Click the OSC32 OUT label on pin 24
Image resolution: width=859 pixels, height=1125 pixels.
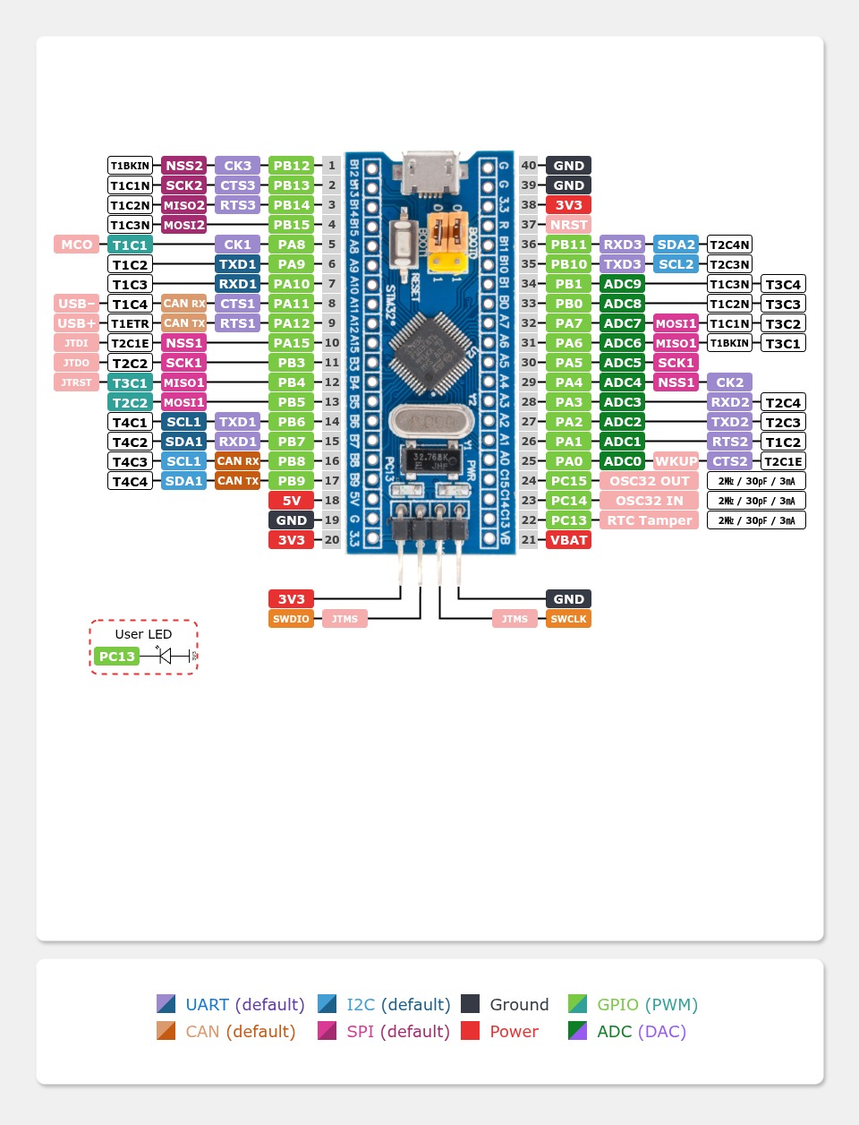pyautogui.click(x=649, y=481)
